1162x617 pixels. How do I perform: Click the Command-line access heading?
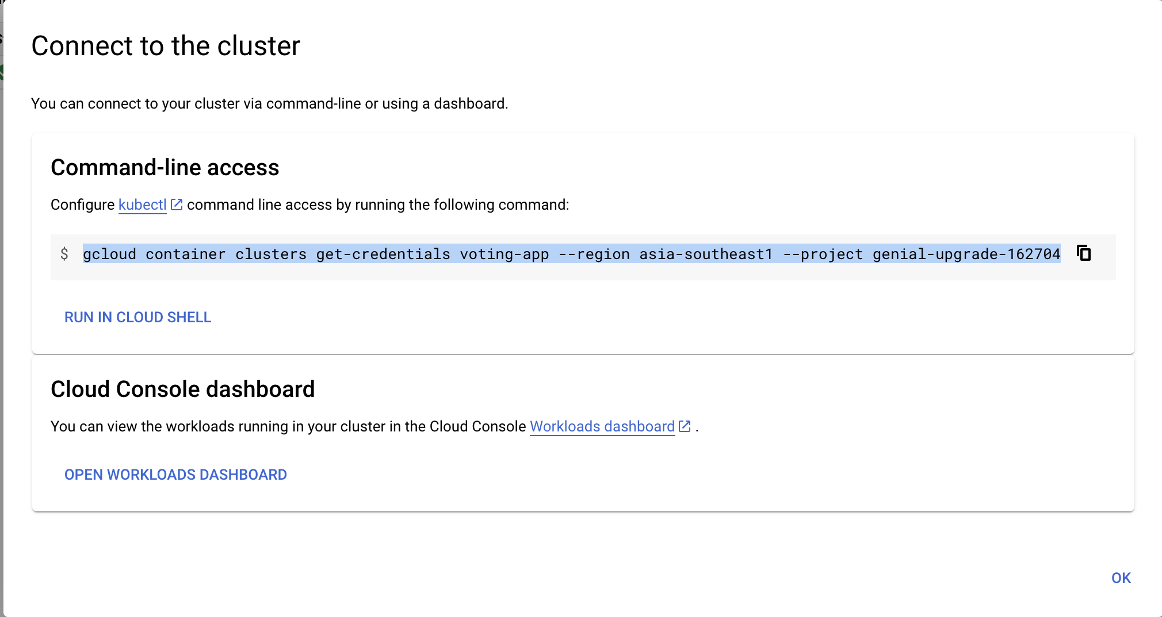click(165, 168)
